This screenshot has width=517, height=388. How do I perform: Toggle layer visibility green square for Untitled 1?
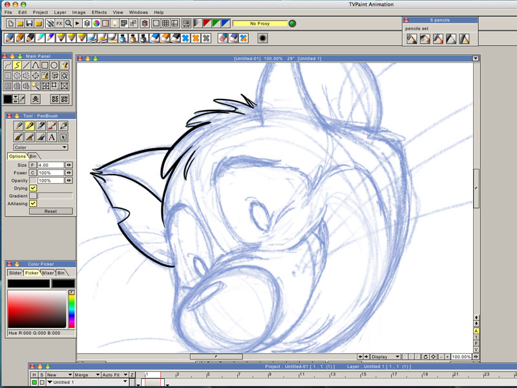click(34, 382)
